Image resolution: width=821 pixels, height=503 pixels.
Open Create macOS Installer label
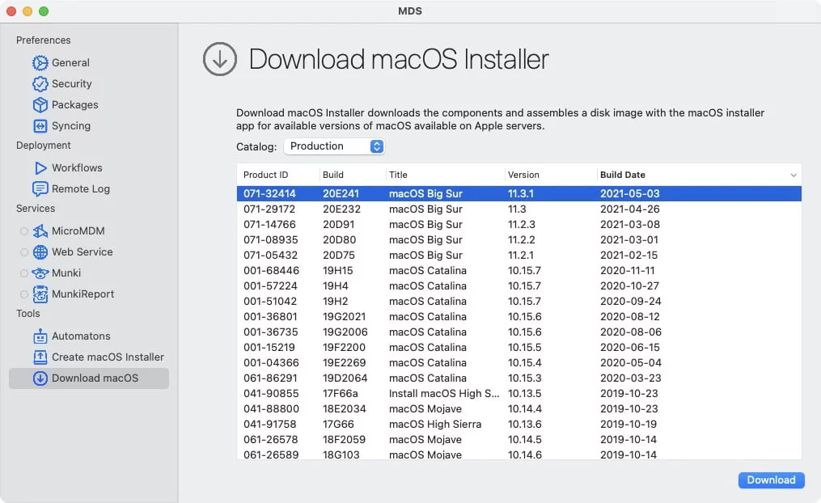[108, 357]
